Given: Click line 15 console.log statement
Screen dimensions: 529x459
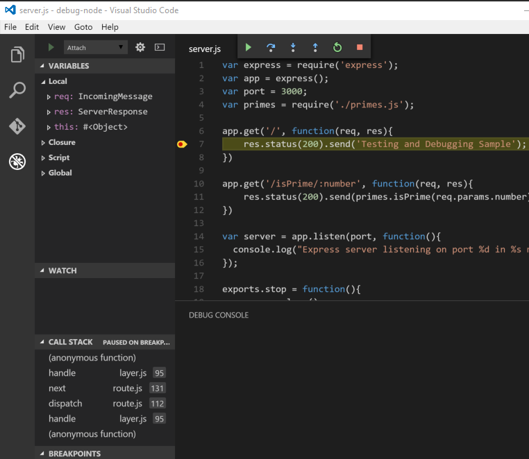Looking at the screenshot, I should pyautogui.click(x=380, y=250).
